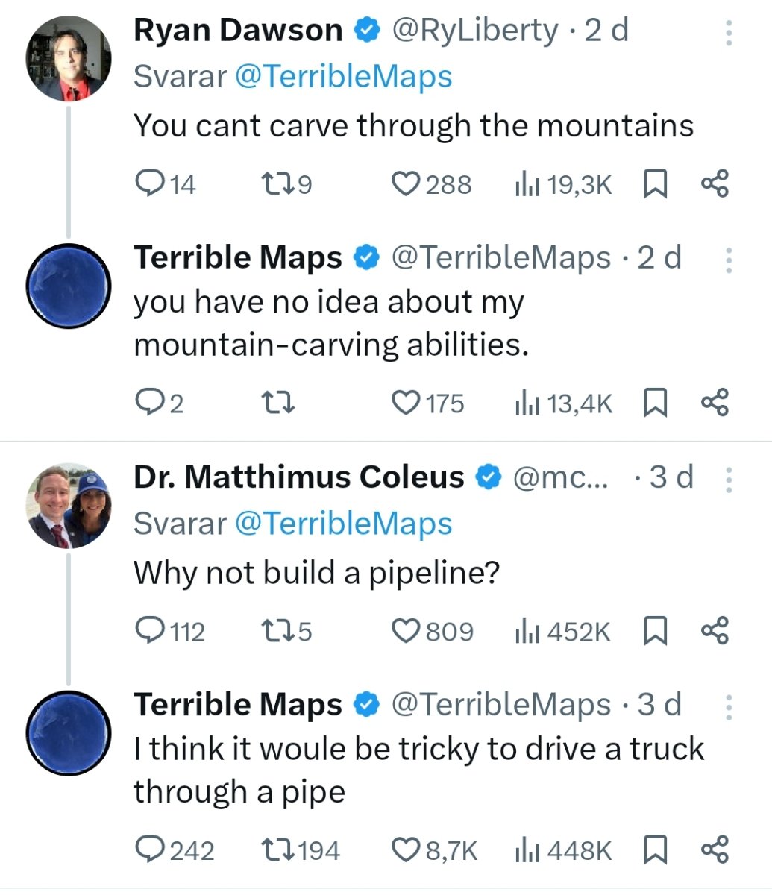Viewport: 772px width, 895px height.
Task: Like Ryan Dawson's tweet about mountains
Action: [x=406, y=183]
